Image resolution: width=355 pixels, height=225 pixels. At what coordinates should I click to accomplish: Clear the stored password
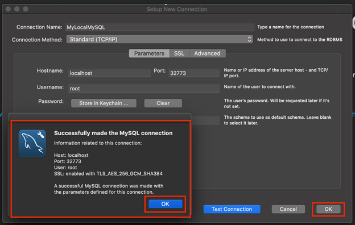[163, 103]
